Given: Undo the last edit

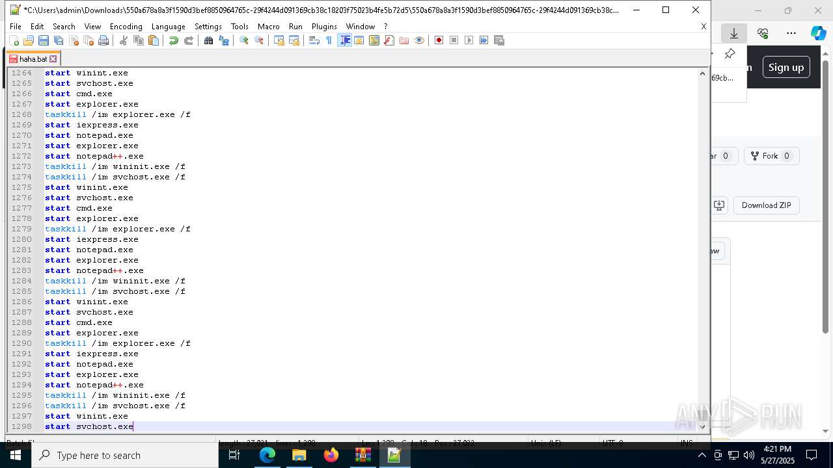Looking at the screenshot, I should [173, 40].
